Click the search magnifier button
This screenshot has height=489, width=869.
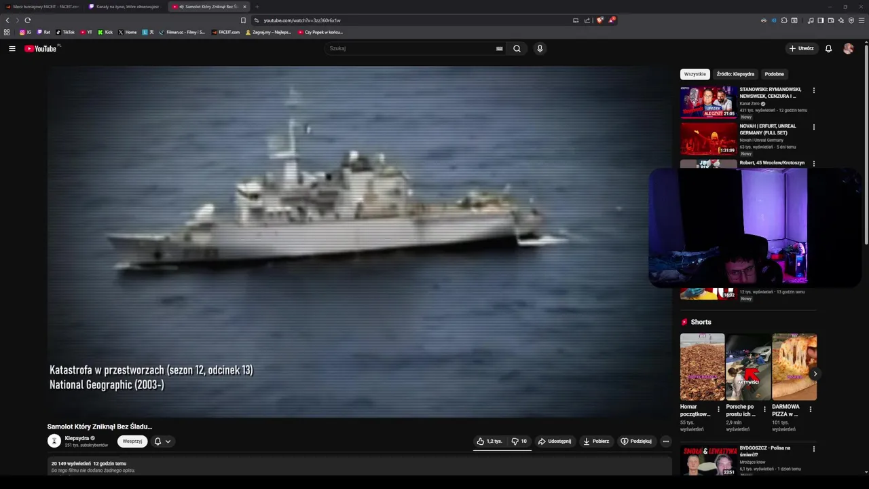point(517,48)
